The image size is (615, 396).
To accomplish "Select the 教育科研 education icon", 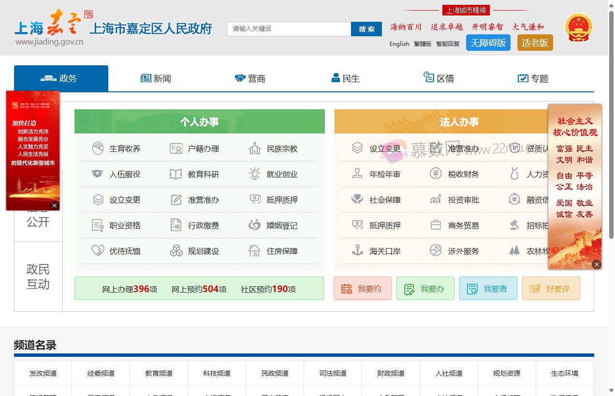I will 195,174.
